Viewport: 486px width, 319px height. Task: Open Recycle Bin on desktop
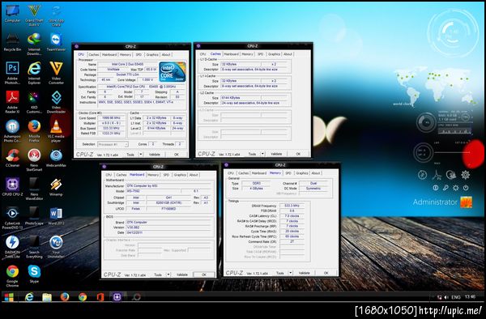[x=12, y=42]
